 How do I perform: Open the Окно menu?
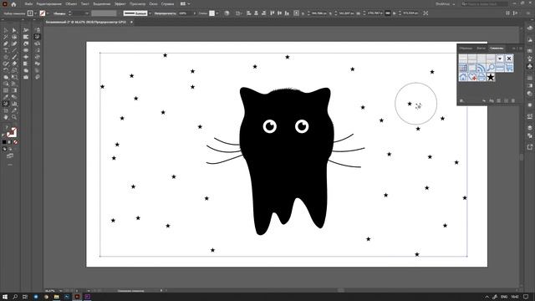tap(153, 4)
